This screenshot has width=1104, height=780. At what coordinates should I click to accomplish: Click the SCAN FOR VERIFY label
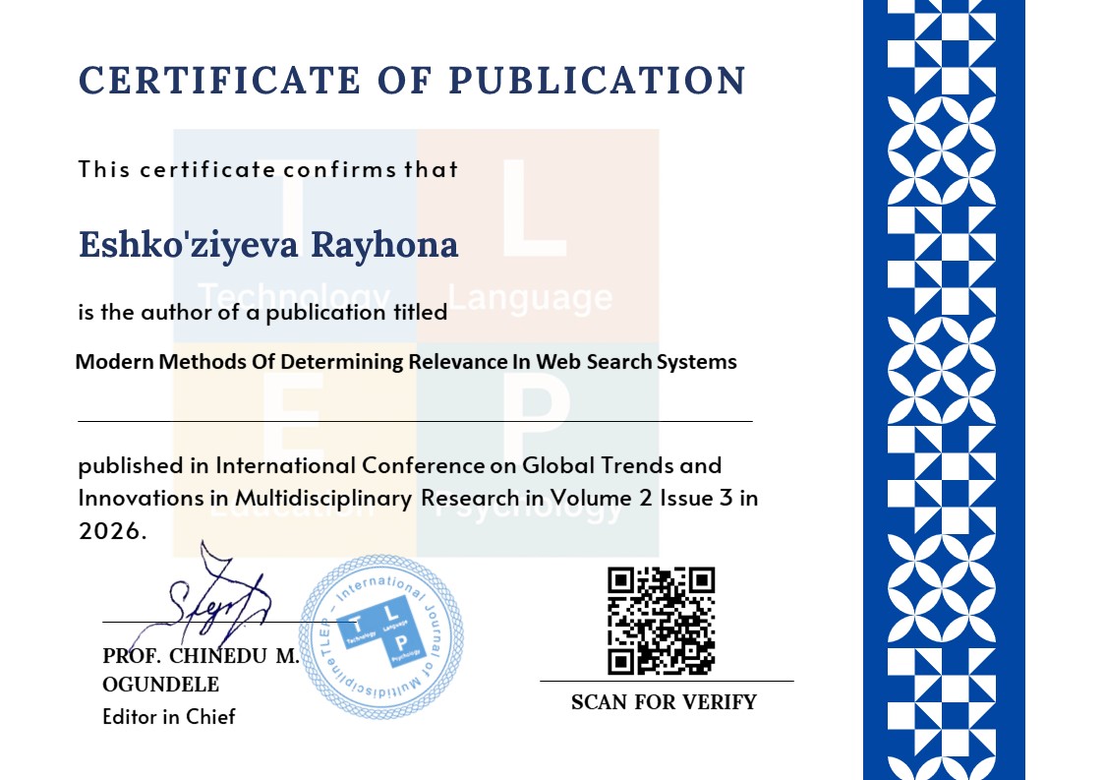pos(664,702)
